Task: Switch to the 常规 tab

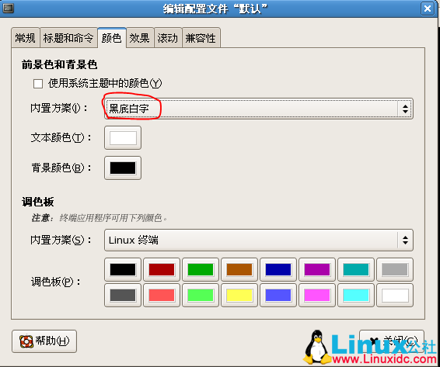Action: pos(25,38)
